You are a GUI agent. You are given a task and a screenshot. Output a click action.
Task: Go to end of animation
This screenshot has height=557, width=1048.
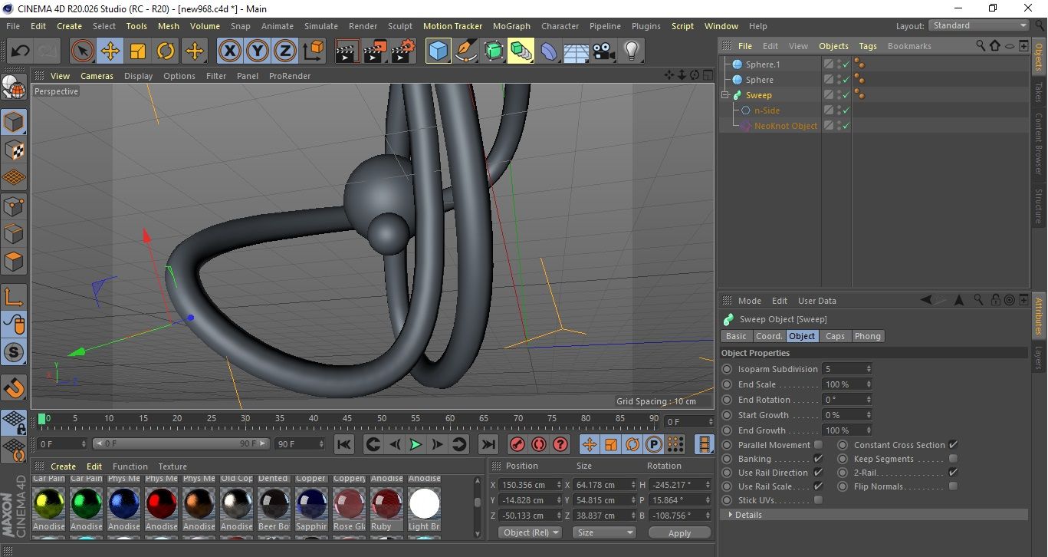pos(488,444)
